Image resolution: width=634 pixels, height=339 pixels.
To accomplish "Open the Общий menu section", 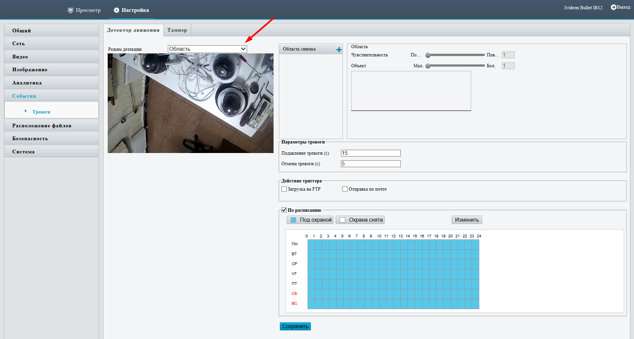I will point(52,30).
